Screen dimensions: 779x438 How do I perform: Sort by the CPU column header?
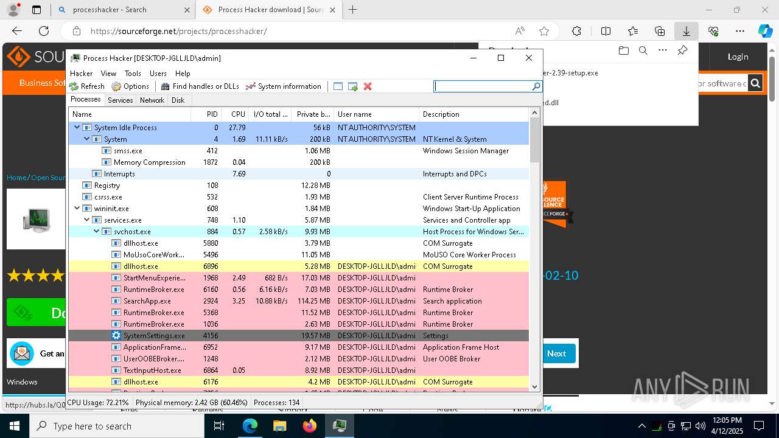tap(234, 114)
